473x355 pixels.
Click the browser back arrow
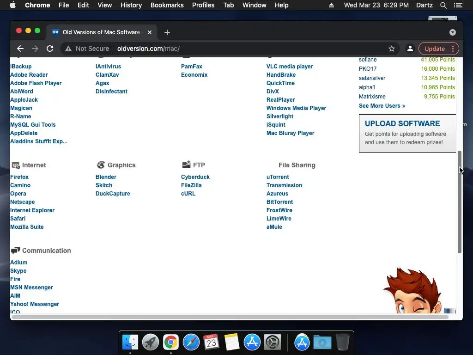coord(20,49)
